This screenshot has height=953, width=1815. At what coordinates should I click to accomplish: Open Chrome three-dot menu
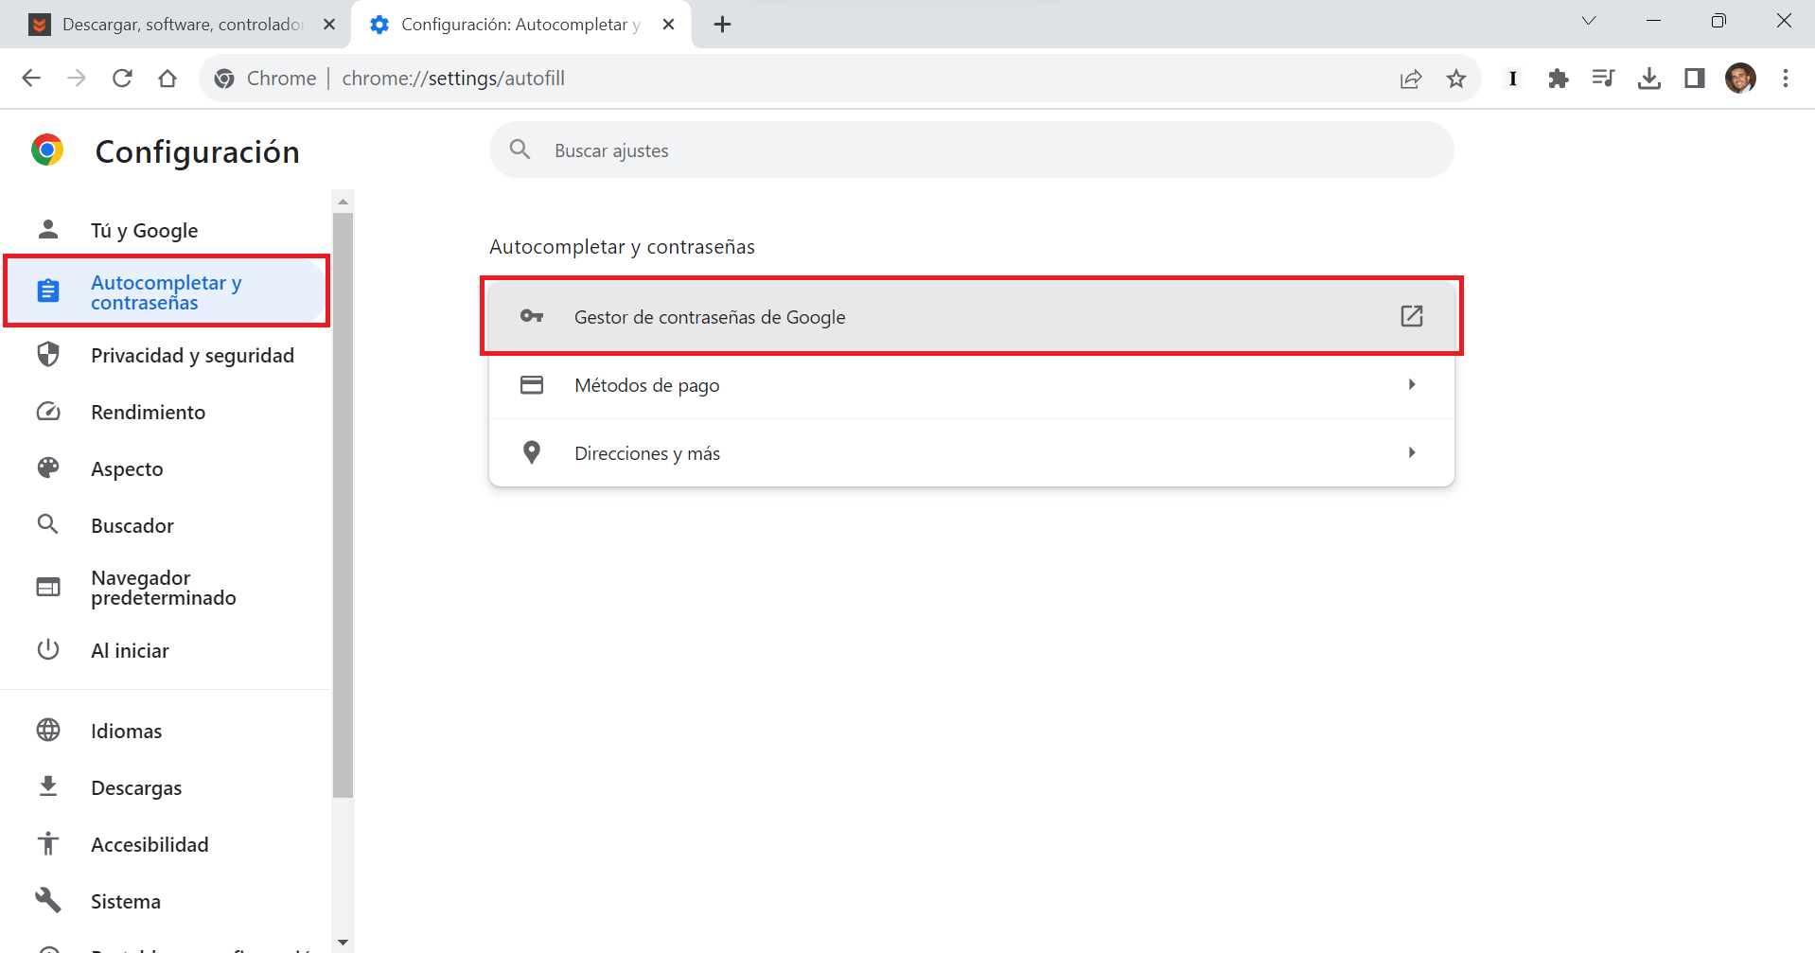pyautogui.click(x=1786, y=79)
